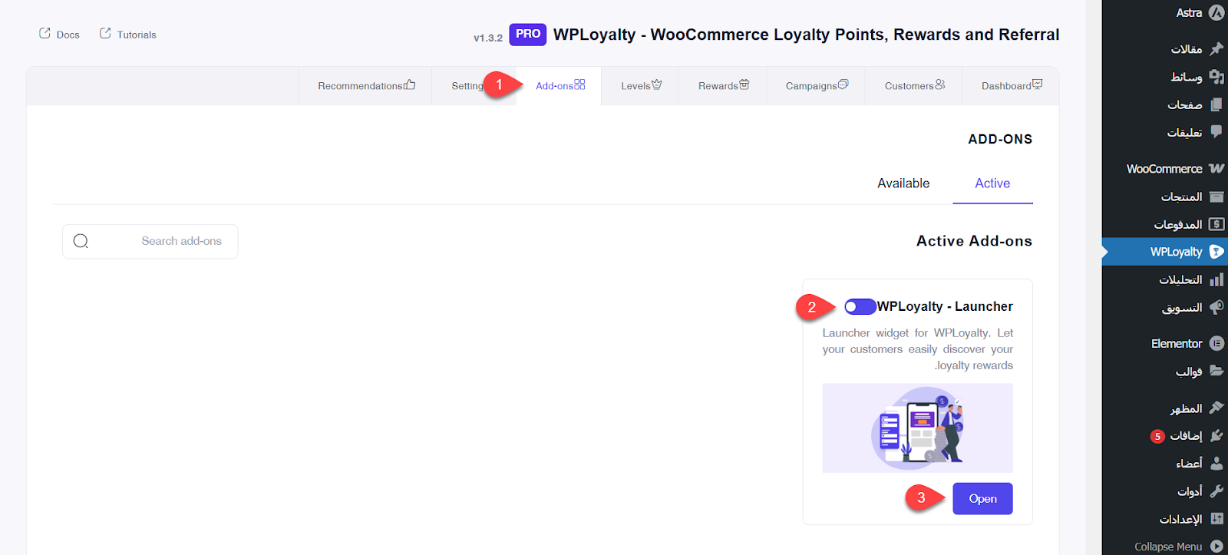The height and width of the screenshot is (555, 1228).
Task: Select the Active add-ons tab
Action: click(992, 183)
